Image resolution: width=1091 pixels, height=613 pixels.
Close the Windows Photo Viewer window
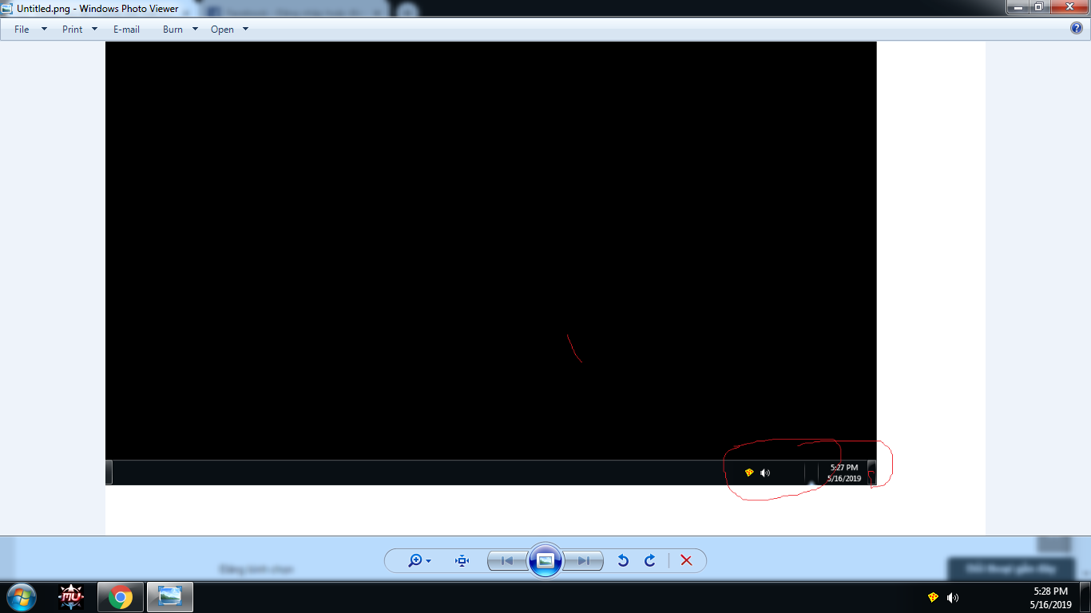point(1069,7)
